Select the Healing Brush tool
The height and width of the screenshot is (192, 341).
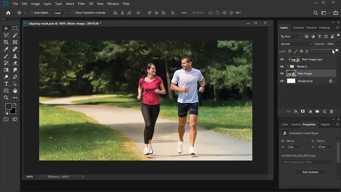(x=15, y=49)
